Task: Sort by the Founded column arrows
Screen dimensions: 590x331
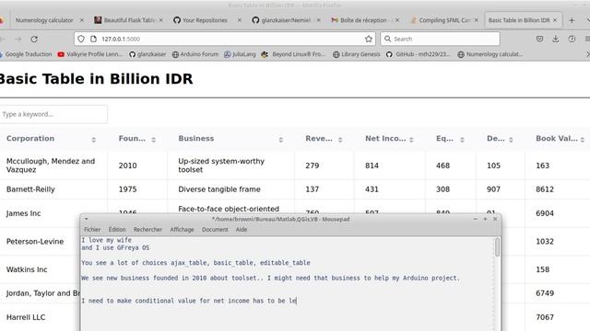Action: pos(154,140)
